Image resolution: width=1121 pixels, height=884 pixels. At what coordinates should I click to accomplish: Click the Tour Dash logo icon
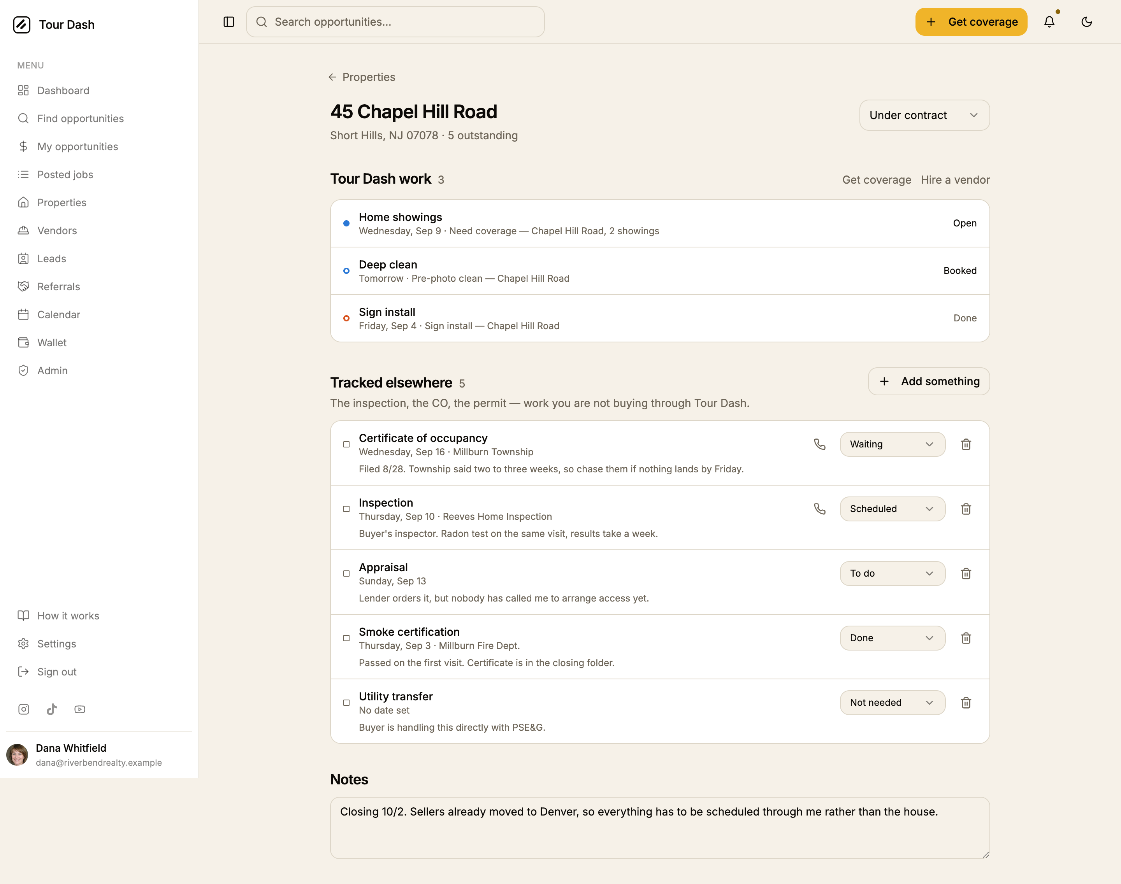pos(22,25)
